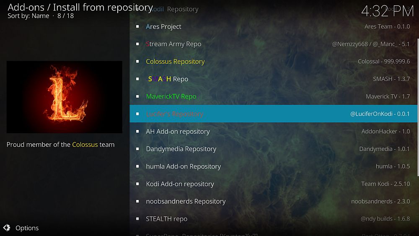Click '@LuciferOnKodi - 0.0.1' author text

pyautogui.click(x=380, y=114)
